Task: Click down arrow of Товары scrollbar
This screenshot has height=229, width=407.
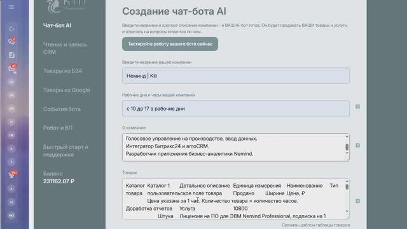Action: tap(347, 211)
